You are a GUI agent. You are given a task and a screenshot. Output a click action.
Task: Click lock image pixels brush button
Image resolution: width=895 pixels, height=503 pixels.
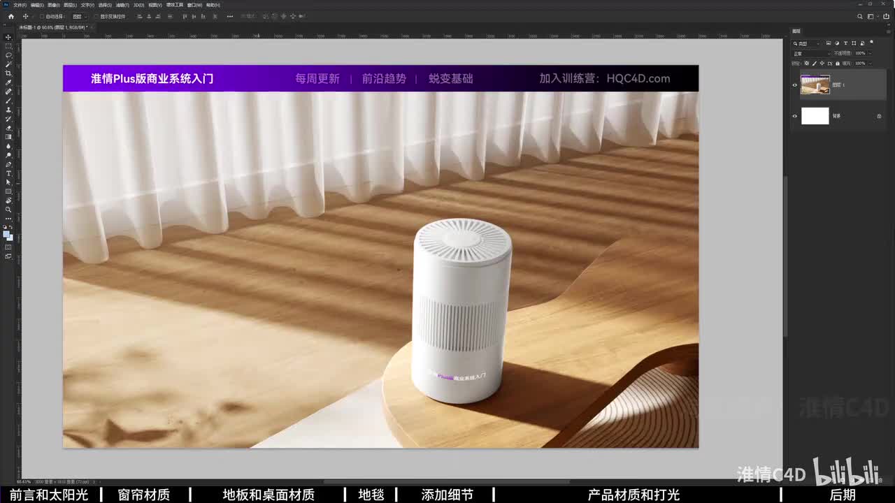[813, 63]
